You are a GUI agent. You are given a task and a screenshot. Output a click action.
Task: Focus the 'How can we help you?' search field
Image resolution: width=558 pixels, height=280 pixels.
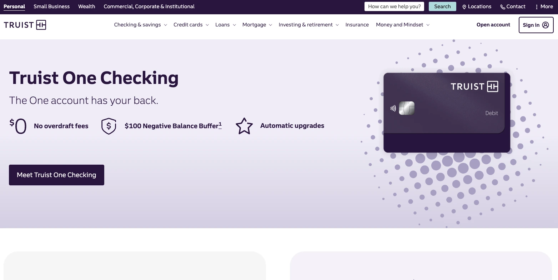(394, 6)
